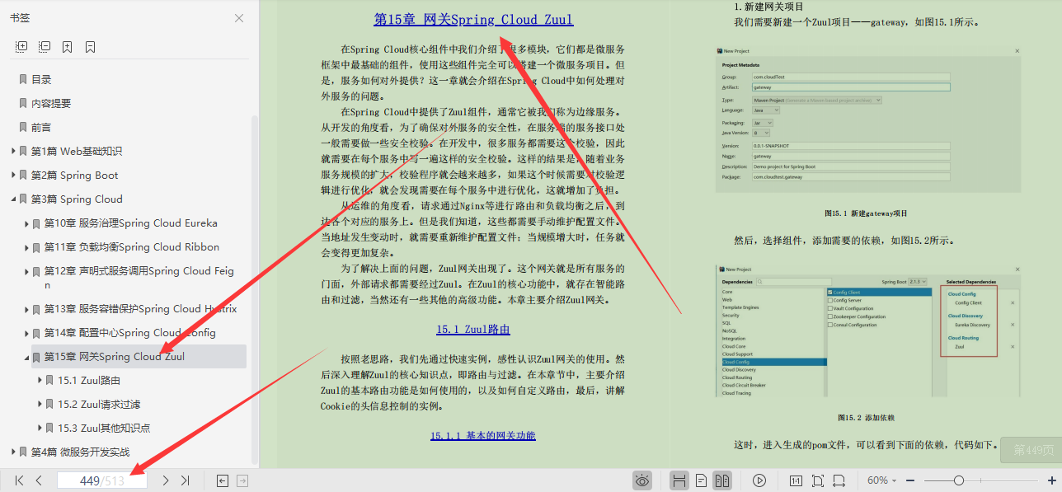Zoom in with the plus button

click(1051, 480)
